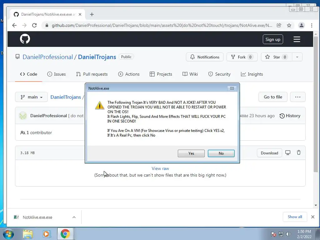Click the address bar URL
The height and width of the screenshot is (240, 320).
tap(162, 25)
